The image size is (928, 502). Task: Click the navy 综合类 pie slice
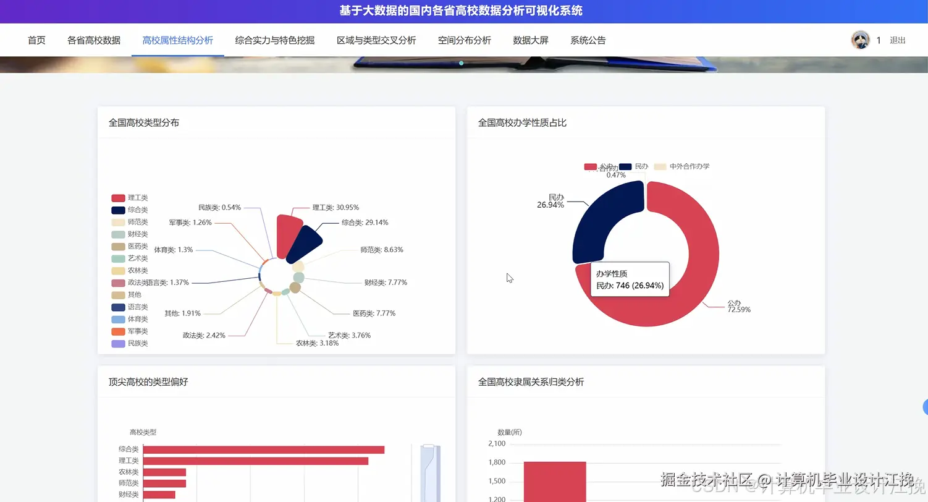[x=305, y=244]
